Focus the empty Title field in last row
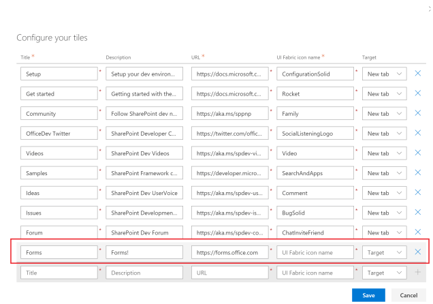 tap(59, 272)
